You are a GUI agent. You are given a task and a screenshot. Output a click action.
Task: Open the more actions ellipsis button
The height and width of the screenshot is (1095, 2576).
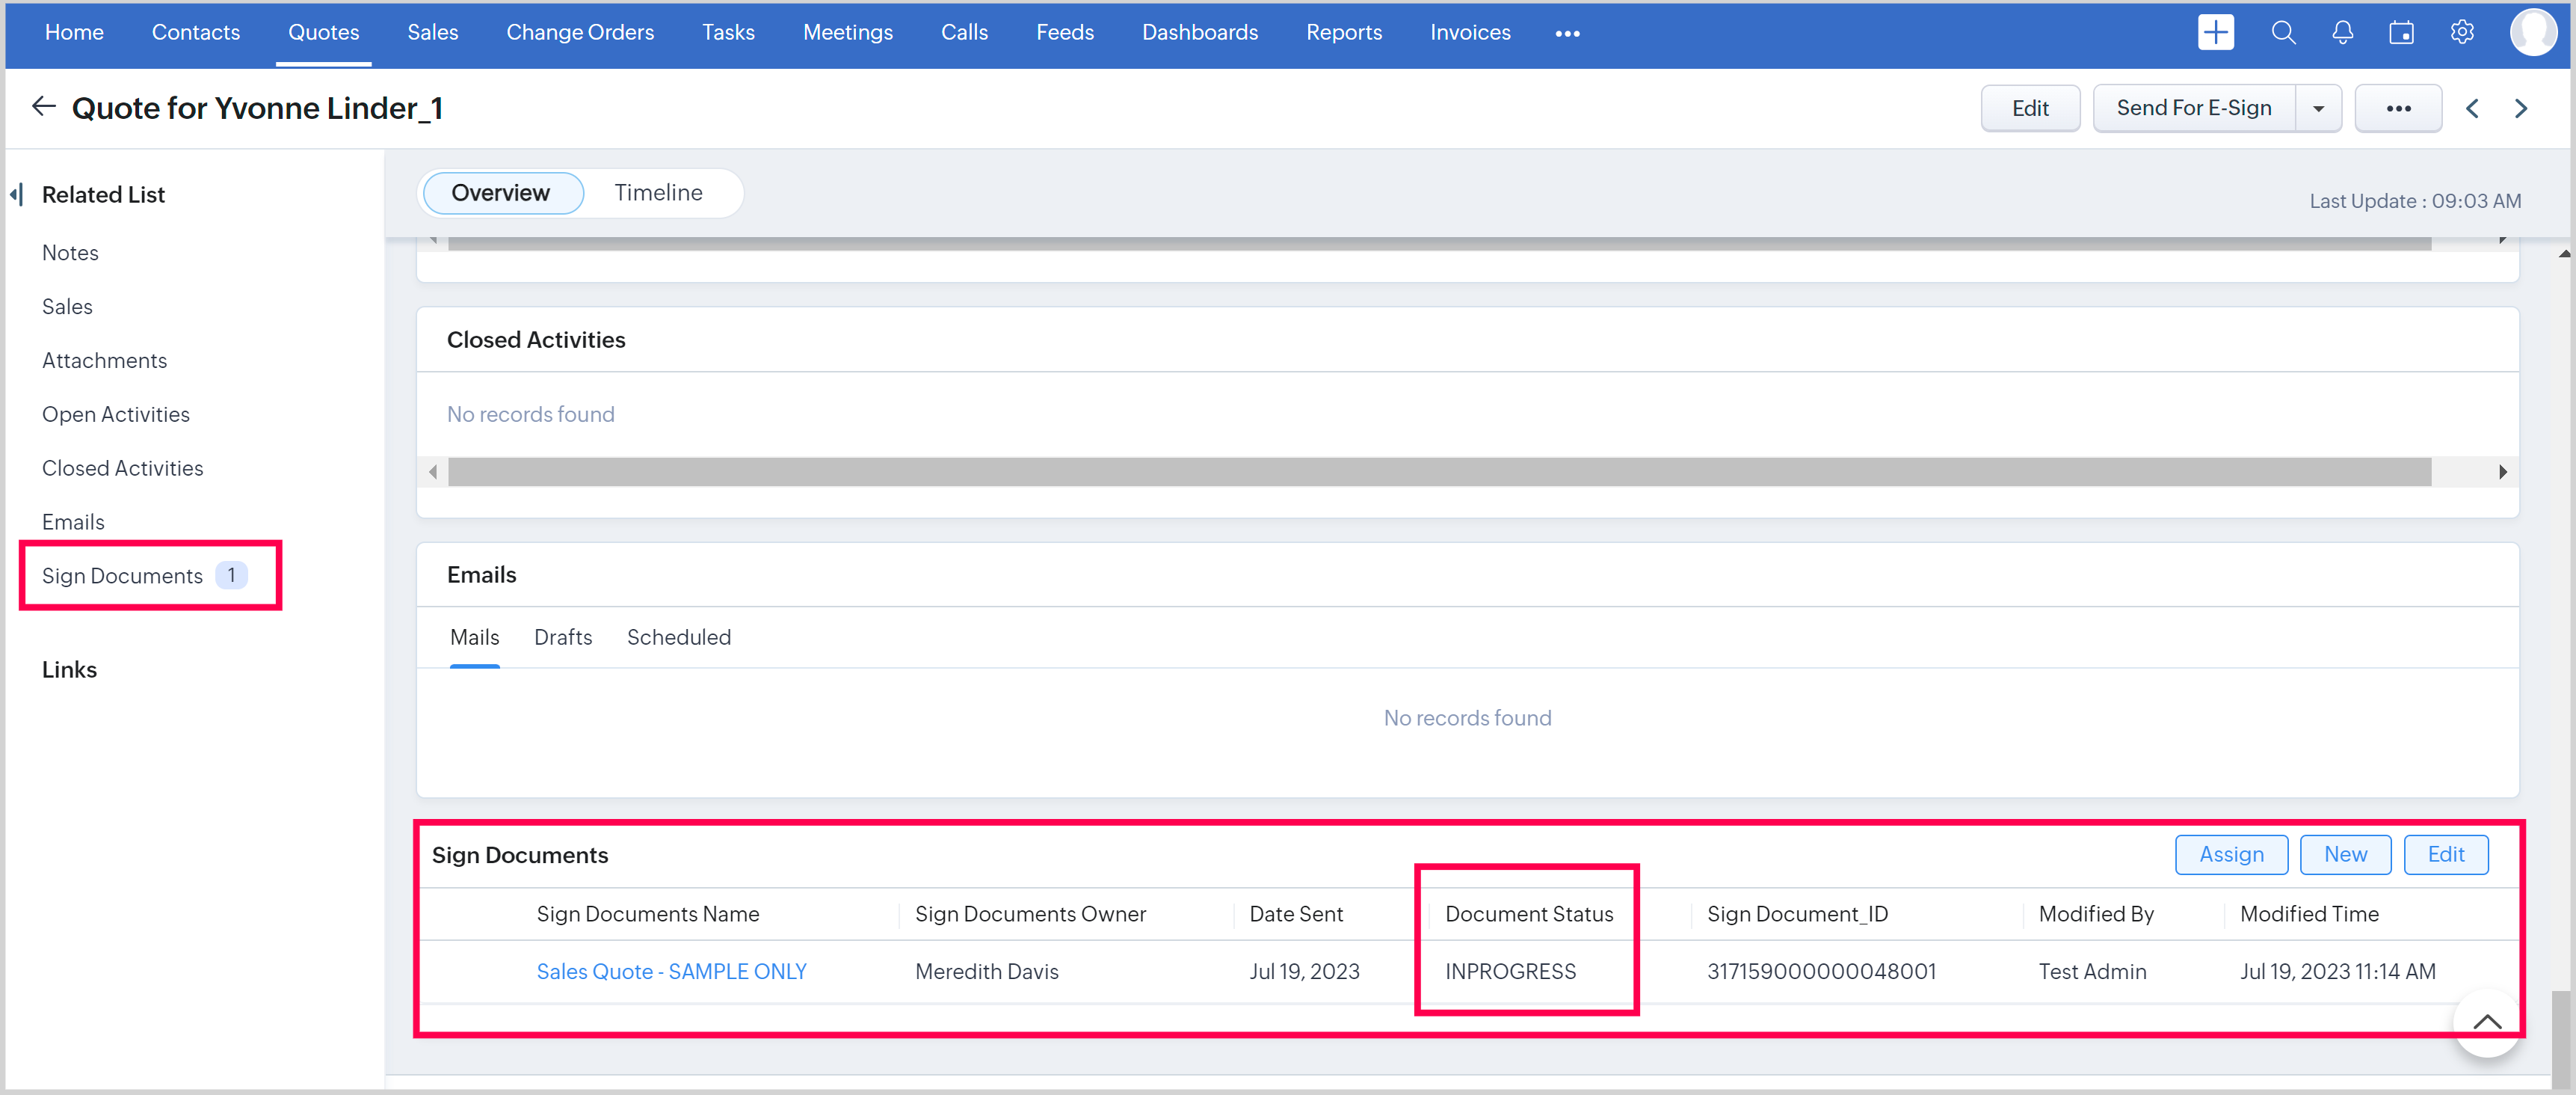pyautogui.click(x=2398, y=108)
